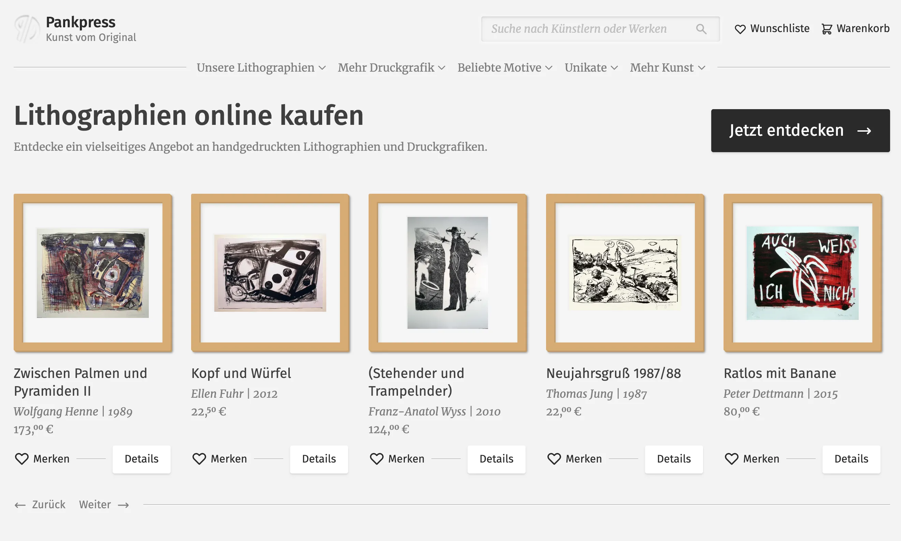This screenshot has width=901, height=541.
Task: Click the Lithographien online kaufen heading
Action: [x=189, y=116]
